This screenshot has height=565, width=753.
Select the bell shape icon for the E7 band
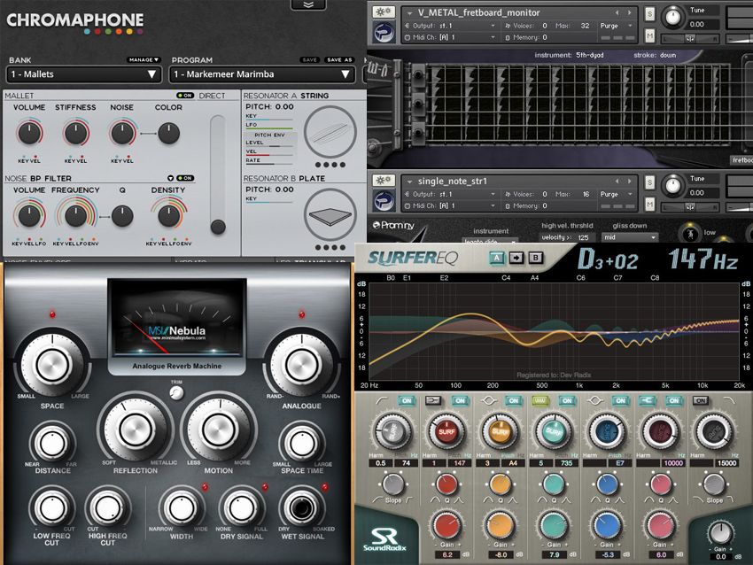(594, 400)
